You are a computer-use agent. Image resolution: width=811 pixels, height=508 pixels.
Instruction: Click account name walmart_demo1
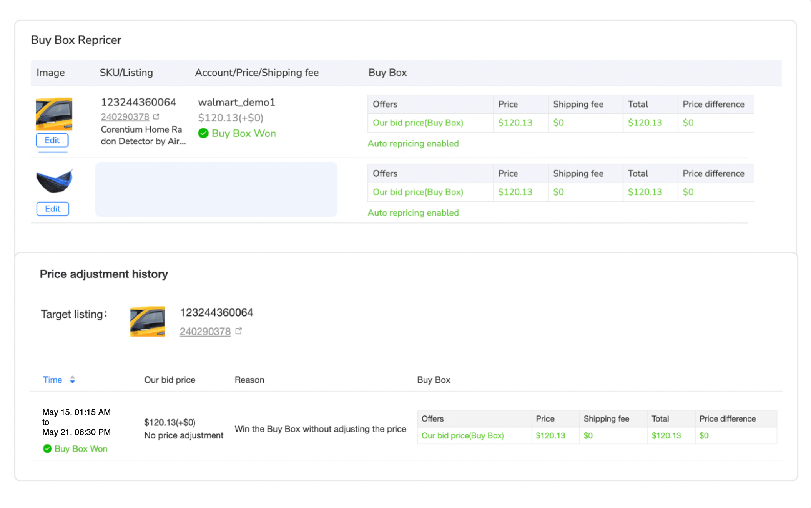237,102
